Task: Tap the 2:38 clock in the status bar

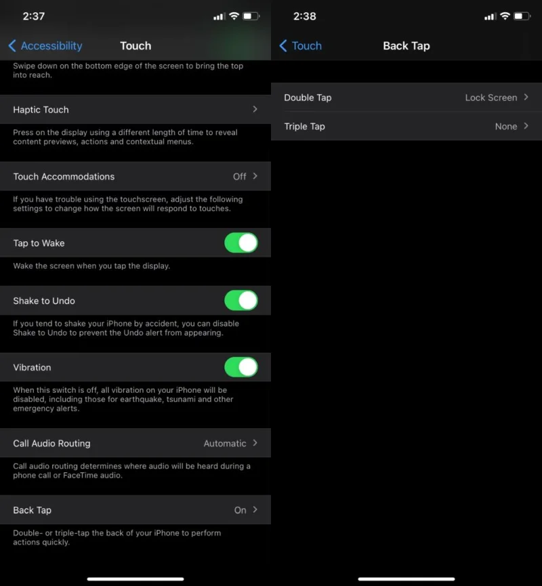Action: click(x=305, y=16)
